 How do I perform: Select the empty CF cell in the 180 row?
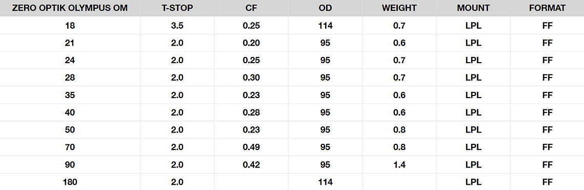pyautogui.click(x=251, y=182)
